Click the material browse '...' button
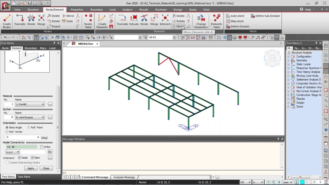329x185 pixels. pos(50,104)
